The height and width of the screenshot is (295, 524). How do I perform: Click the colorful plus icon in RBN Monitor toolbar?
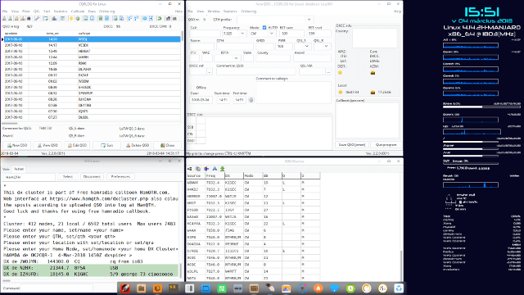coord(206,169)
